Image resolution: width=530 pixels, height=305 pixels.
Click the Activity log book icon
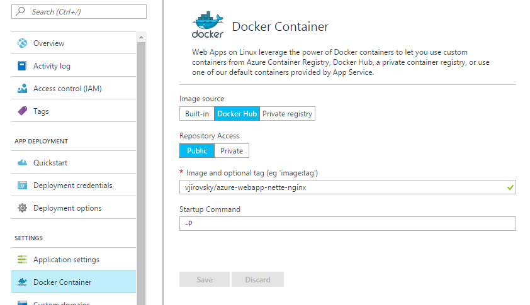click(22, 66)
